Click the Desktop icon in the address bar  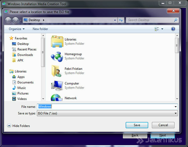tap(26, 20)
